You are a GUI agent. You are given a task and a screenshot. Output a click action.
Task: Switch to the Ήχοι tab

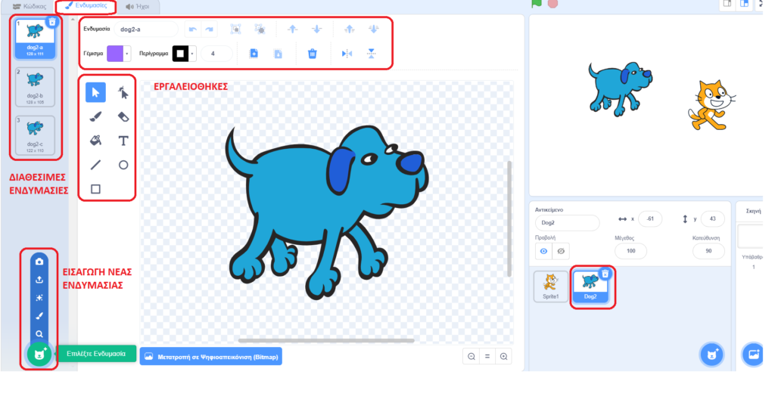tap(138, 6)
